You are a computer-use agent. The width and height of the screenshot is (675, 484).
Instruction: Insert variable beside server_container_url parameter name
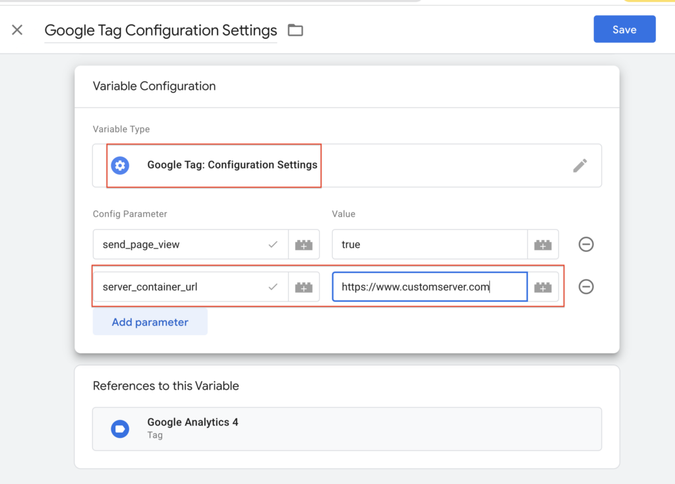click(x=304, y=287)
